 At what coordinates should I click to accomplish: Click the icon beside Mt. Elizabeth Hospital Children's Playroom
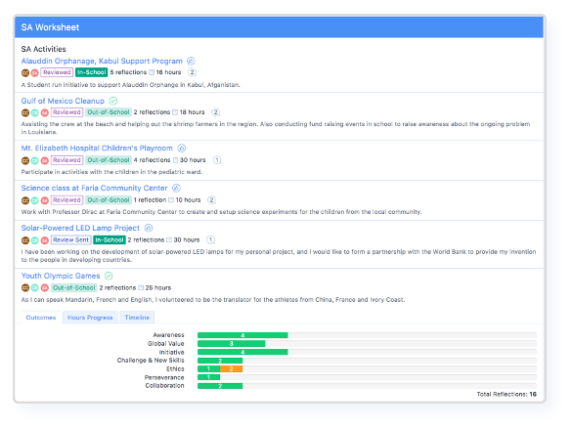coord(182,149)
